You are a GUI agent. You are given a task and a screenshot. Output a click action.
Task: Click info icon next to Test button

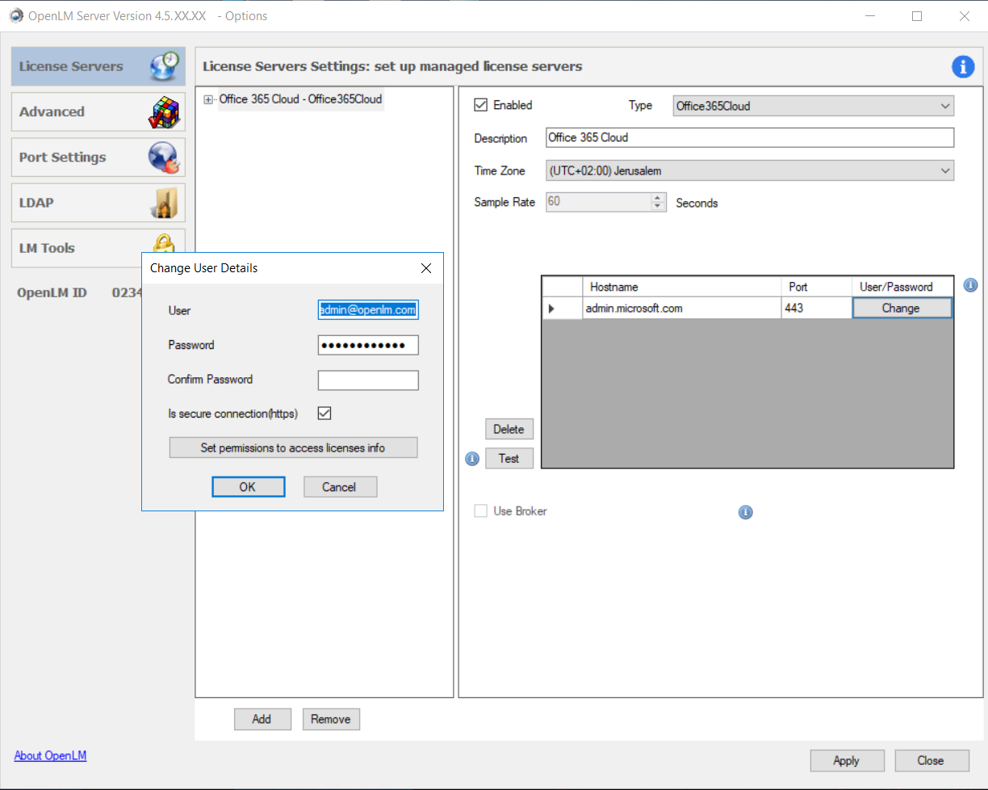(x=473, y=459)
